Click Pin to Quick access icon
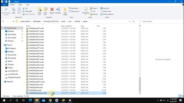The image size is (184, 103). point(6,11)
